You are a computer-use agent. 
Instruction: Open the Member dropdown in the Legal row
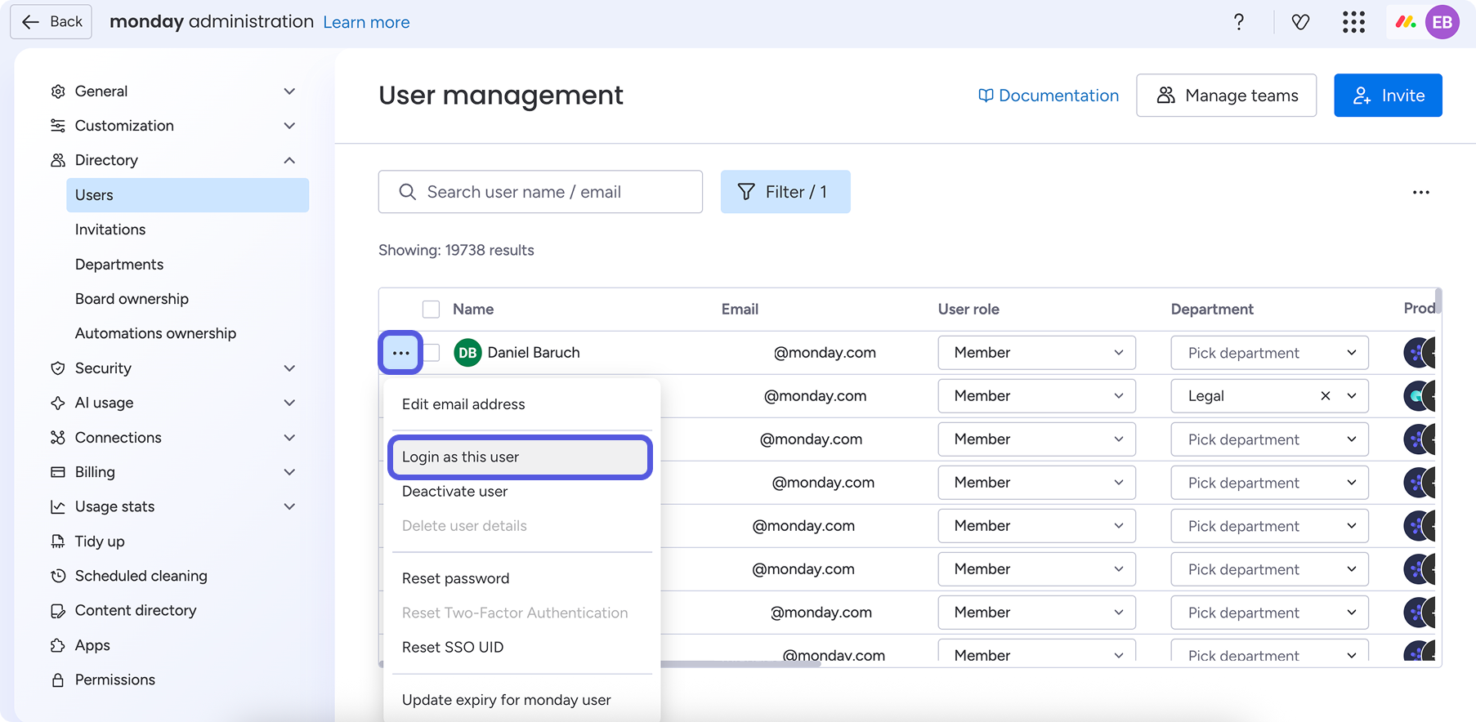click(x=1036, y=396)
